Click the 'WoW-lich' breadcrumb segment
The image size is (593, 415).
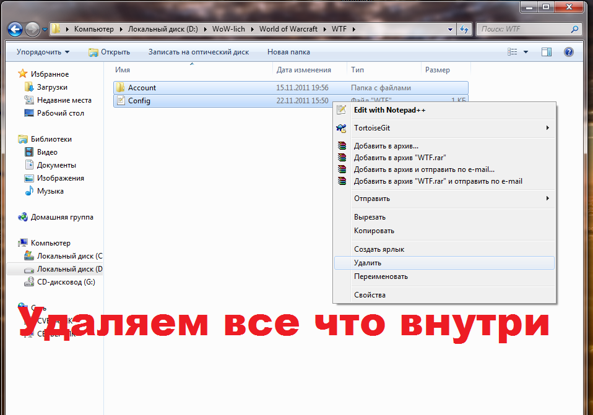pyautogui.click(x=228, y=29)
